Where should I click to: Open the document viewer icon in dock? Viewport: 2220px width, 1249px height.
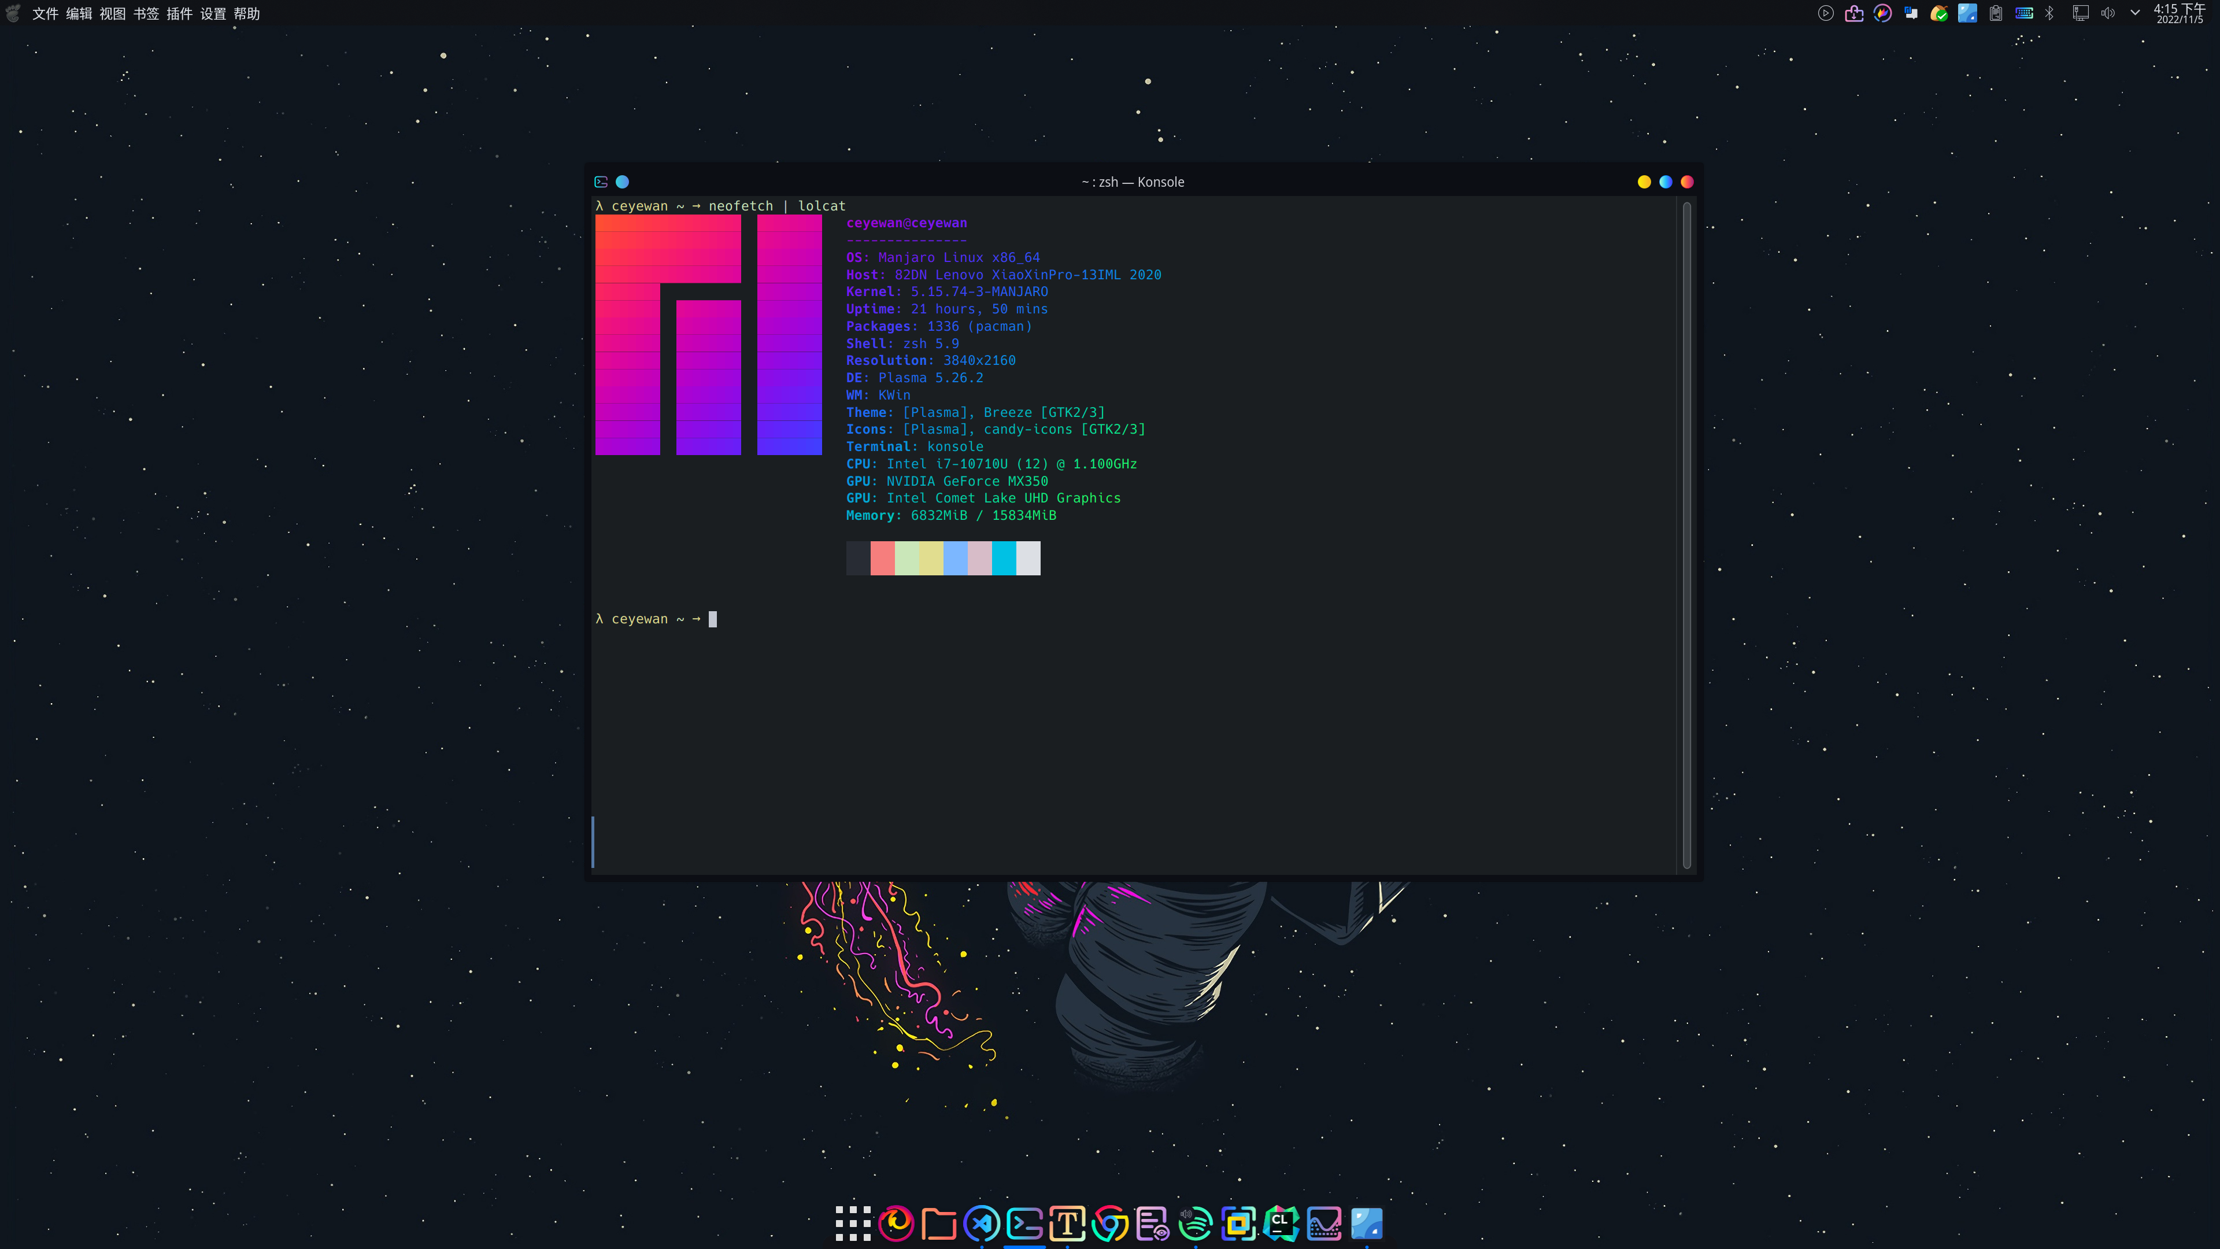tap(1152, 1223)
